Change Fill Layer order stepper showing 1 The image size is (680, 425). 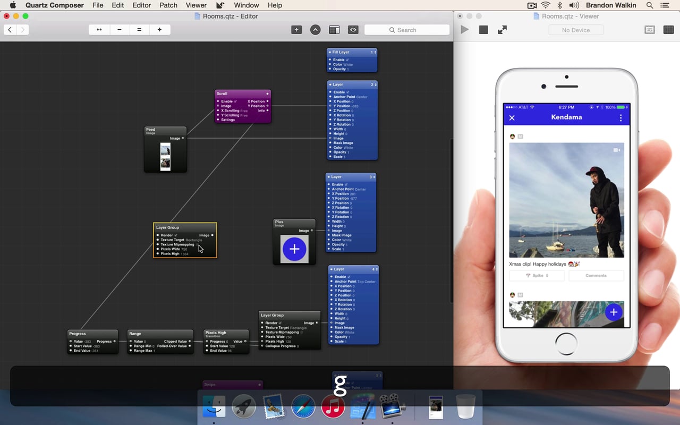point(375,53)
